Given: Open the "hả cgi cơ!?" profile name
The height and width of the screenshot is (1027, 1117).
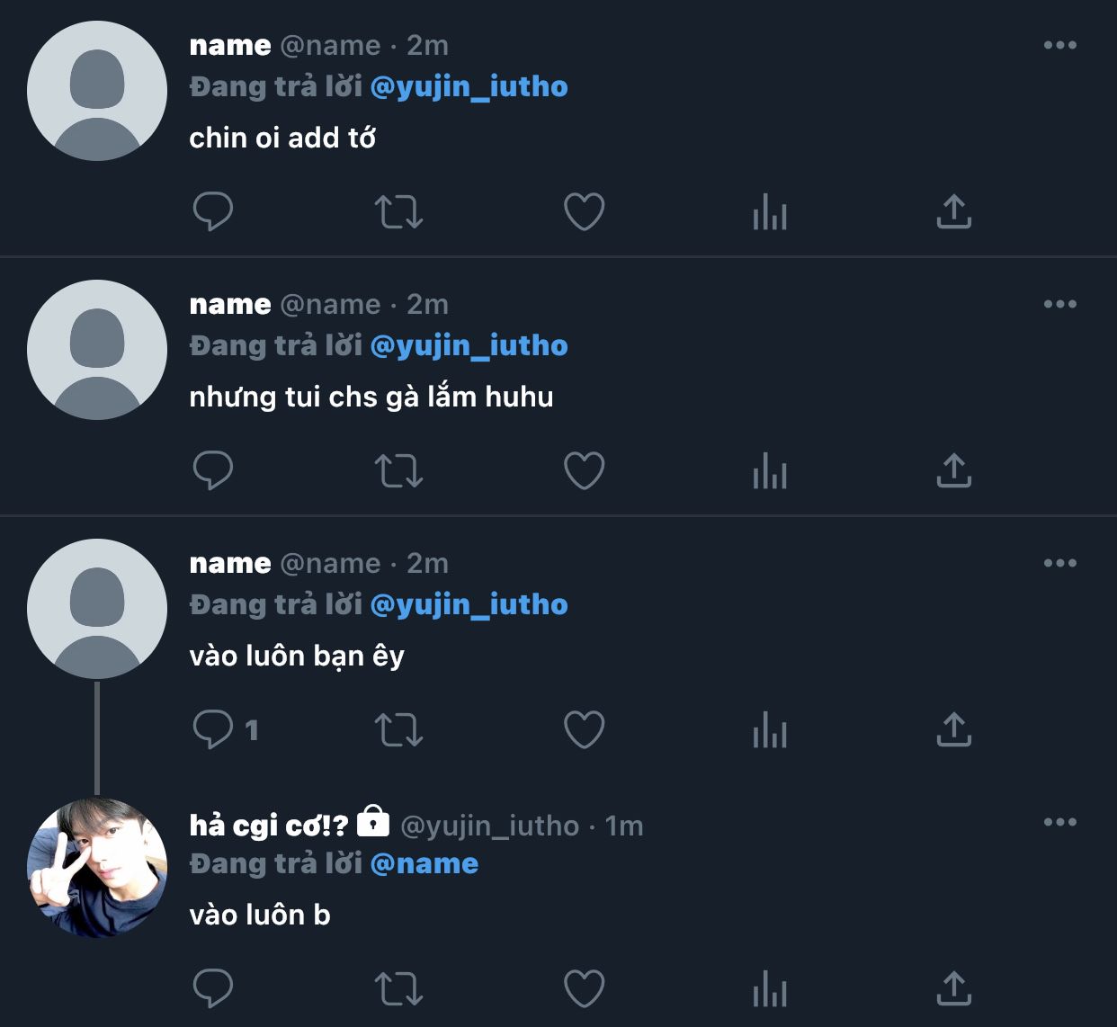Looking at the screenshot, I should 269,825.
